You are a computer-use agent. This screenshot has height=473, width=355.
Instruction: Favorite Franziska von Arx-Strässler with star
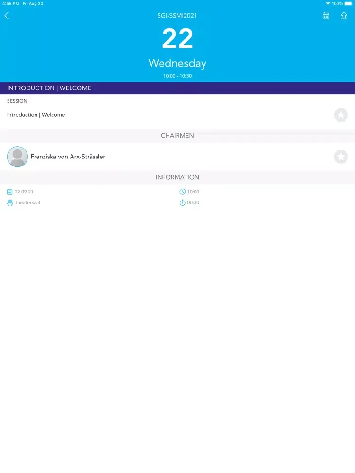pos(341,157)
